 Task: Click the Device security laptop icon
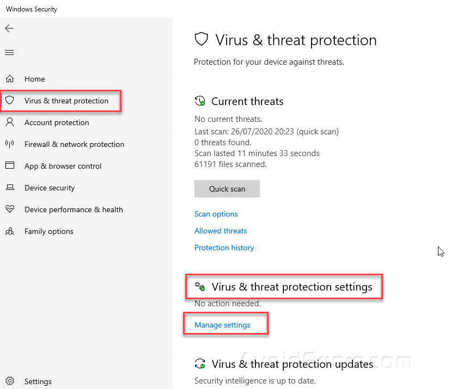(x=10, y=188)
